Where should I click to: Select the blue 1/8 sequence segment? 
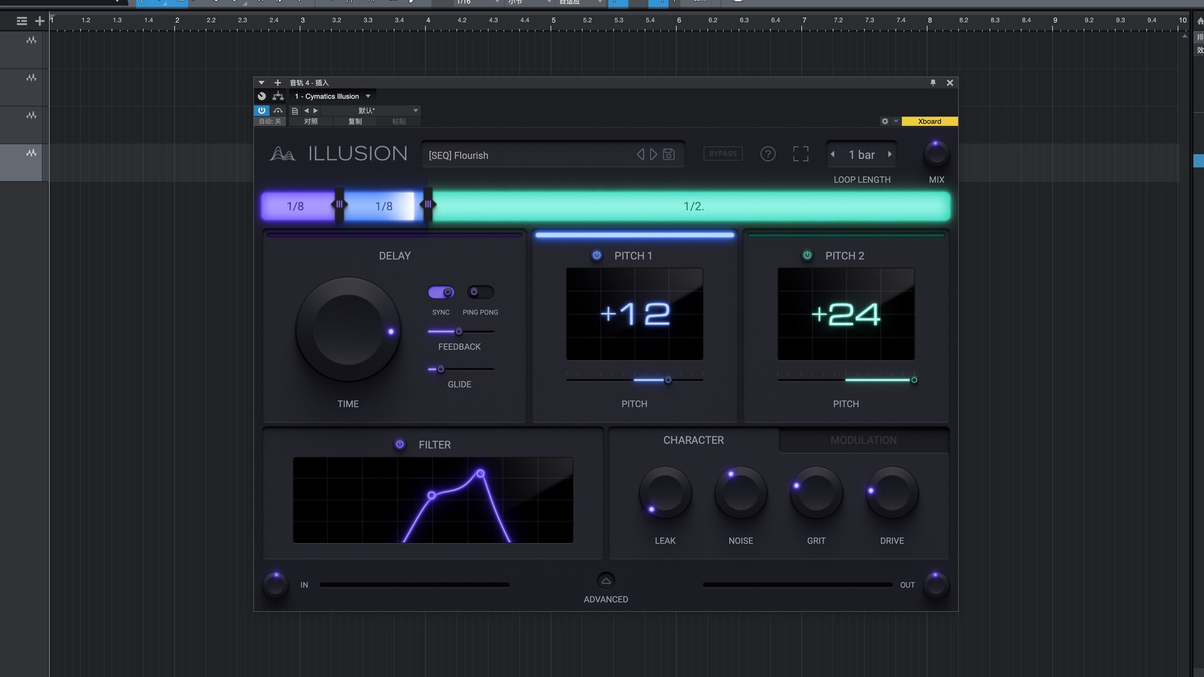point(383,206)
